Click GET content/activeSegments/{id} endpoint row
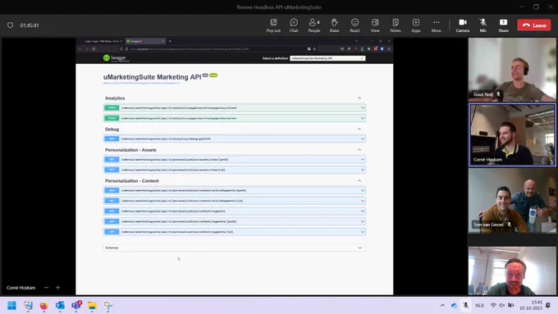This screenshot has width=558, height=314. coord(234,201)
